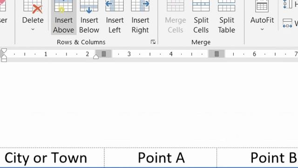
Task: Add a column with Insert Right
Action: (x=140, y=17)
